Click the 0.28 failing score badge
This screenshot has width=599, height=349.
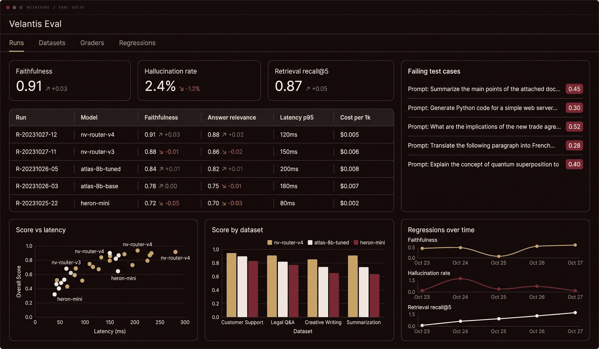pos(574,146)
